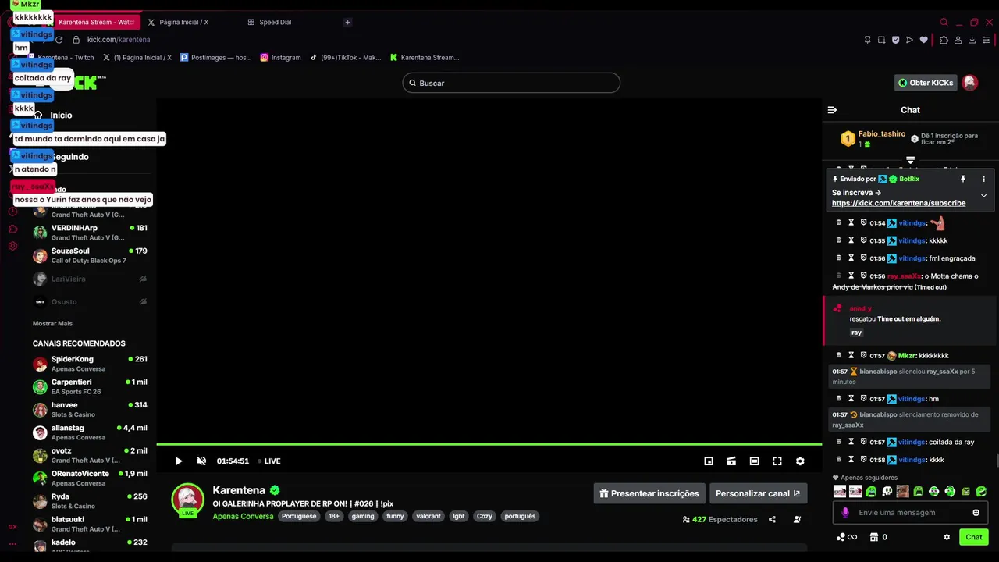
Task: Insert the first emote in emote row
Action: click(x=840, y=492)
